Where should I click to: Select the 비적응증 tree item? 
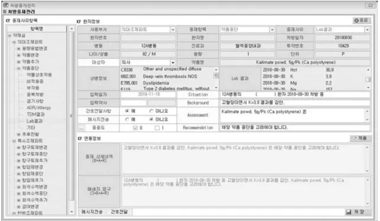point(35,81)
